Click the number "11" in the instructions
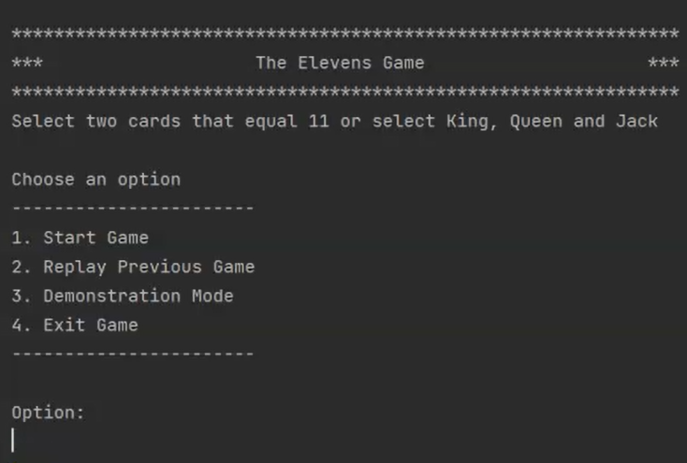The height and width of the screenshot is (463, 687). (318, 121)
